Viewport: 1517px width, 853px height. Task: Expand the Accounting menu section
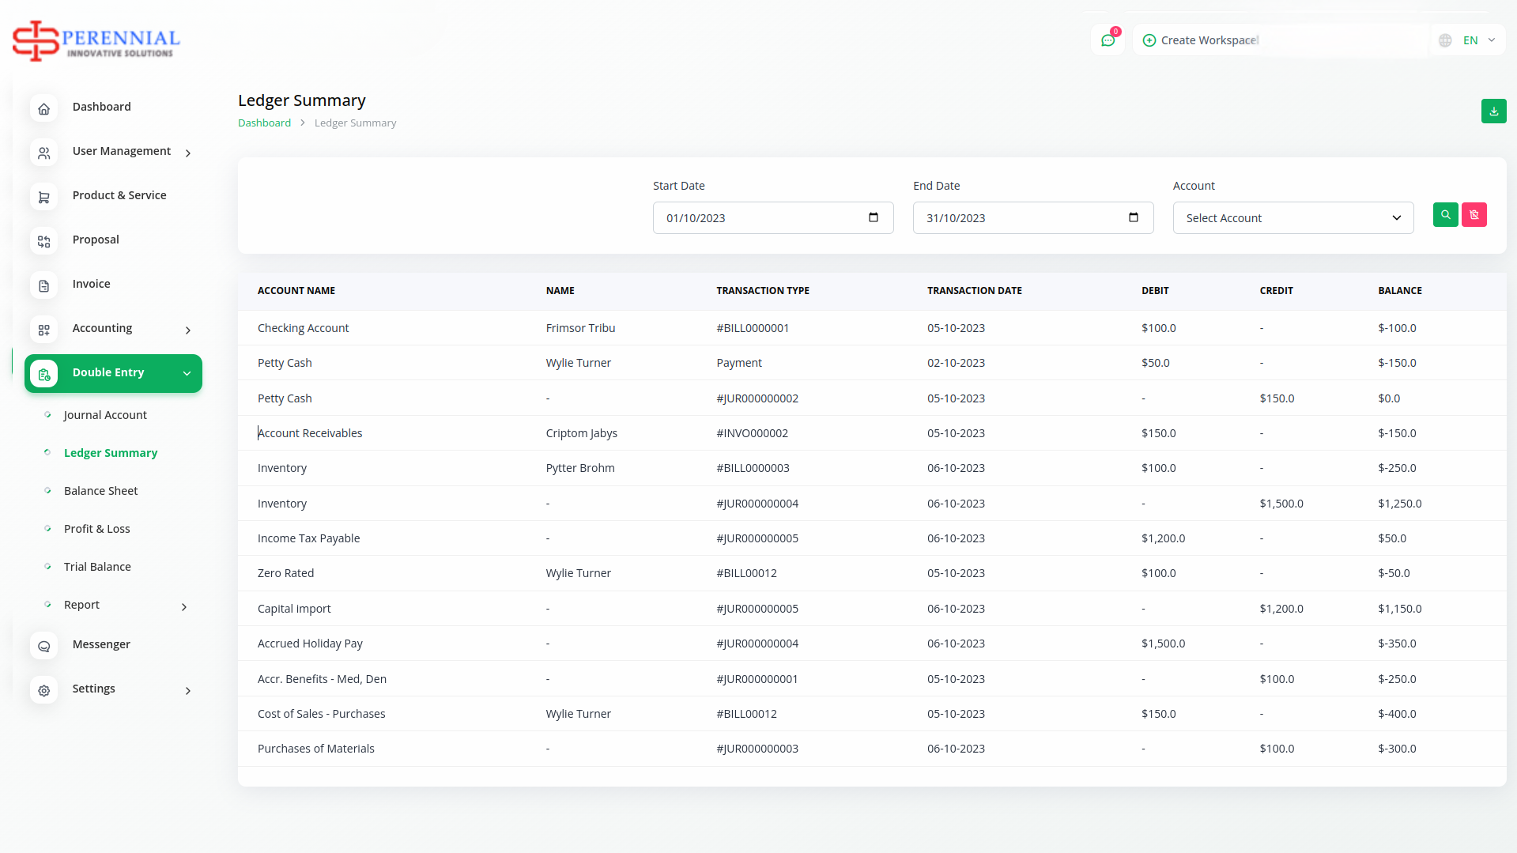tap(187, 330)
